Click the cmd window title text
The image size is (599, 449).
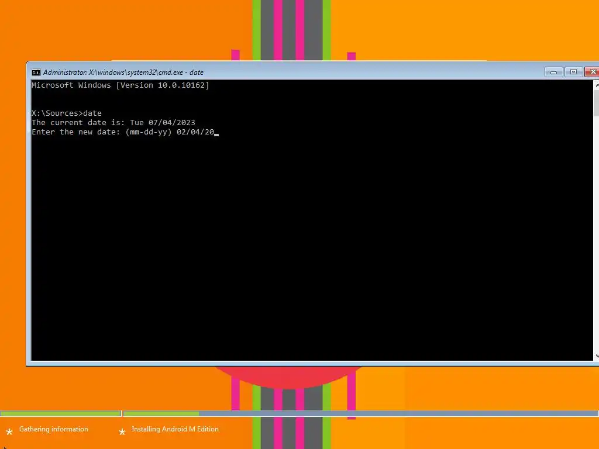coord(123,72)
